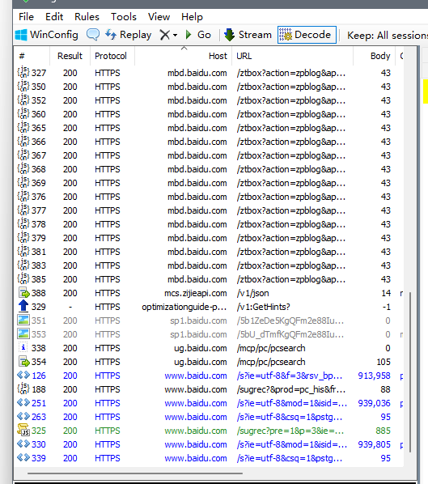428x484 pixels.
Task: Click the HTML icon of session 330
Action: tap(23, 444)
